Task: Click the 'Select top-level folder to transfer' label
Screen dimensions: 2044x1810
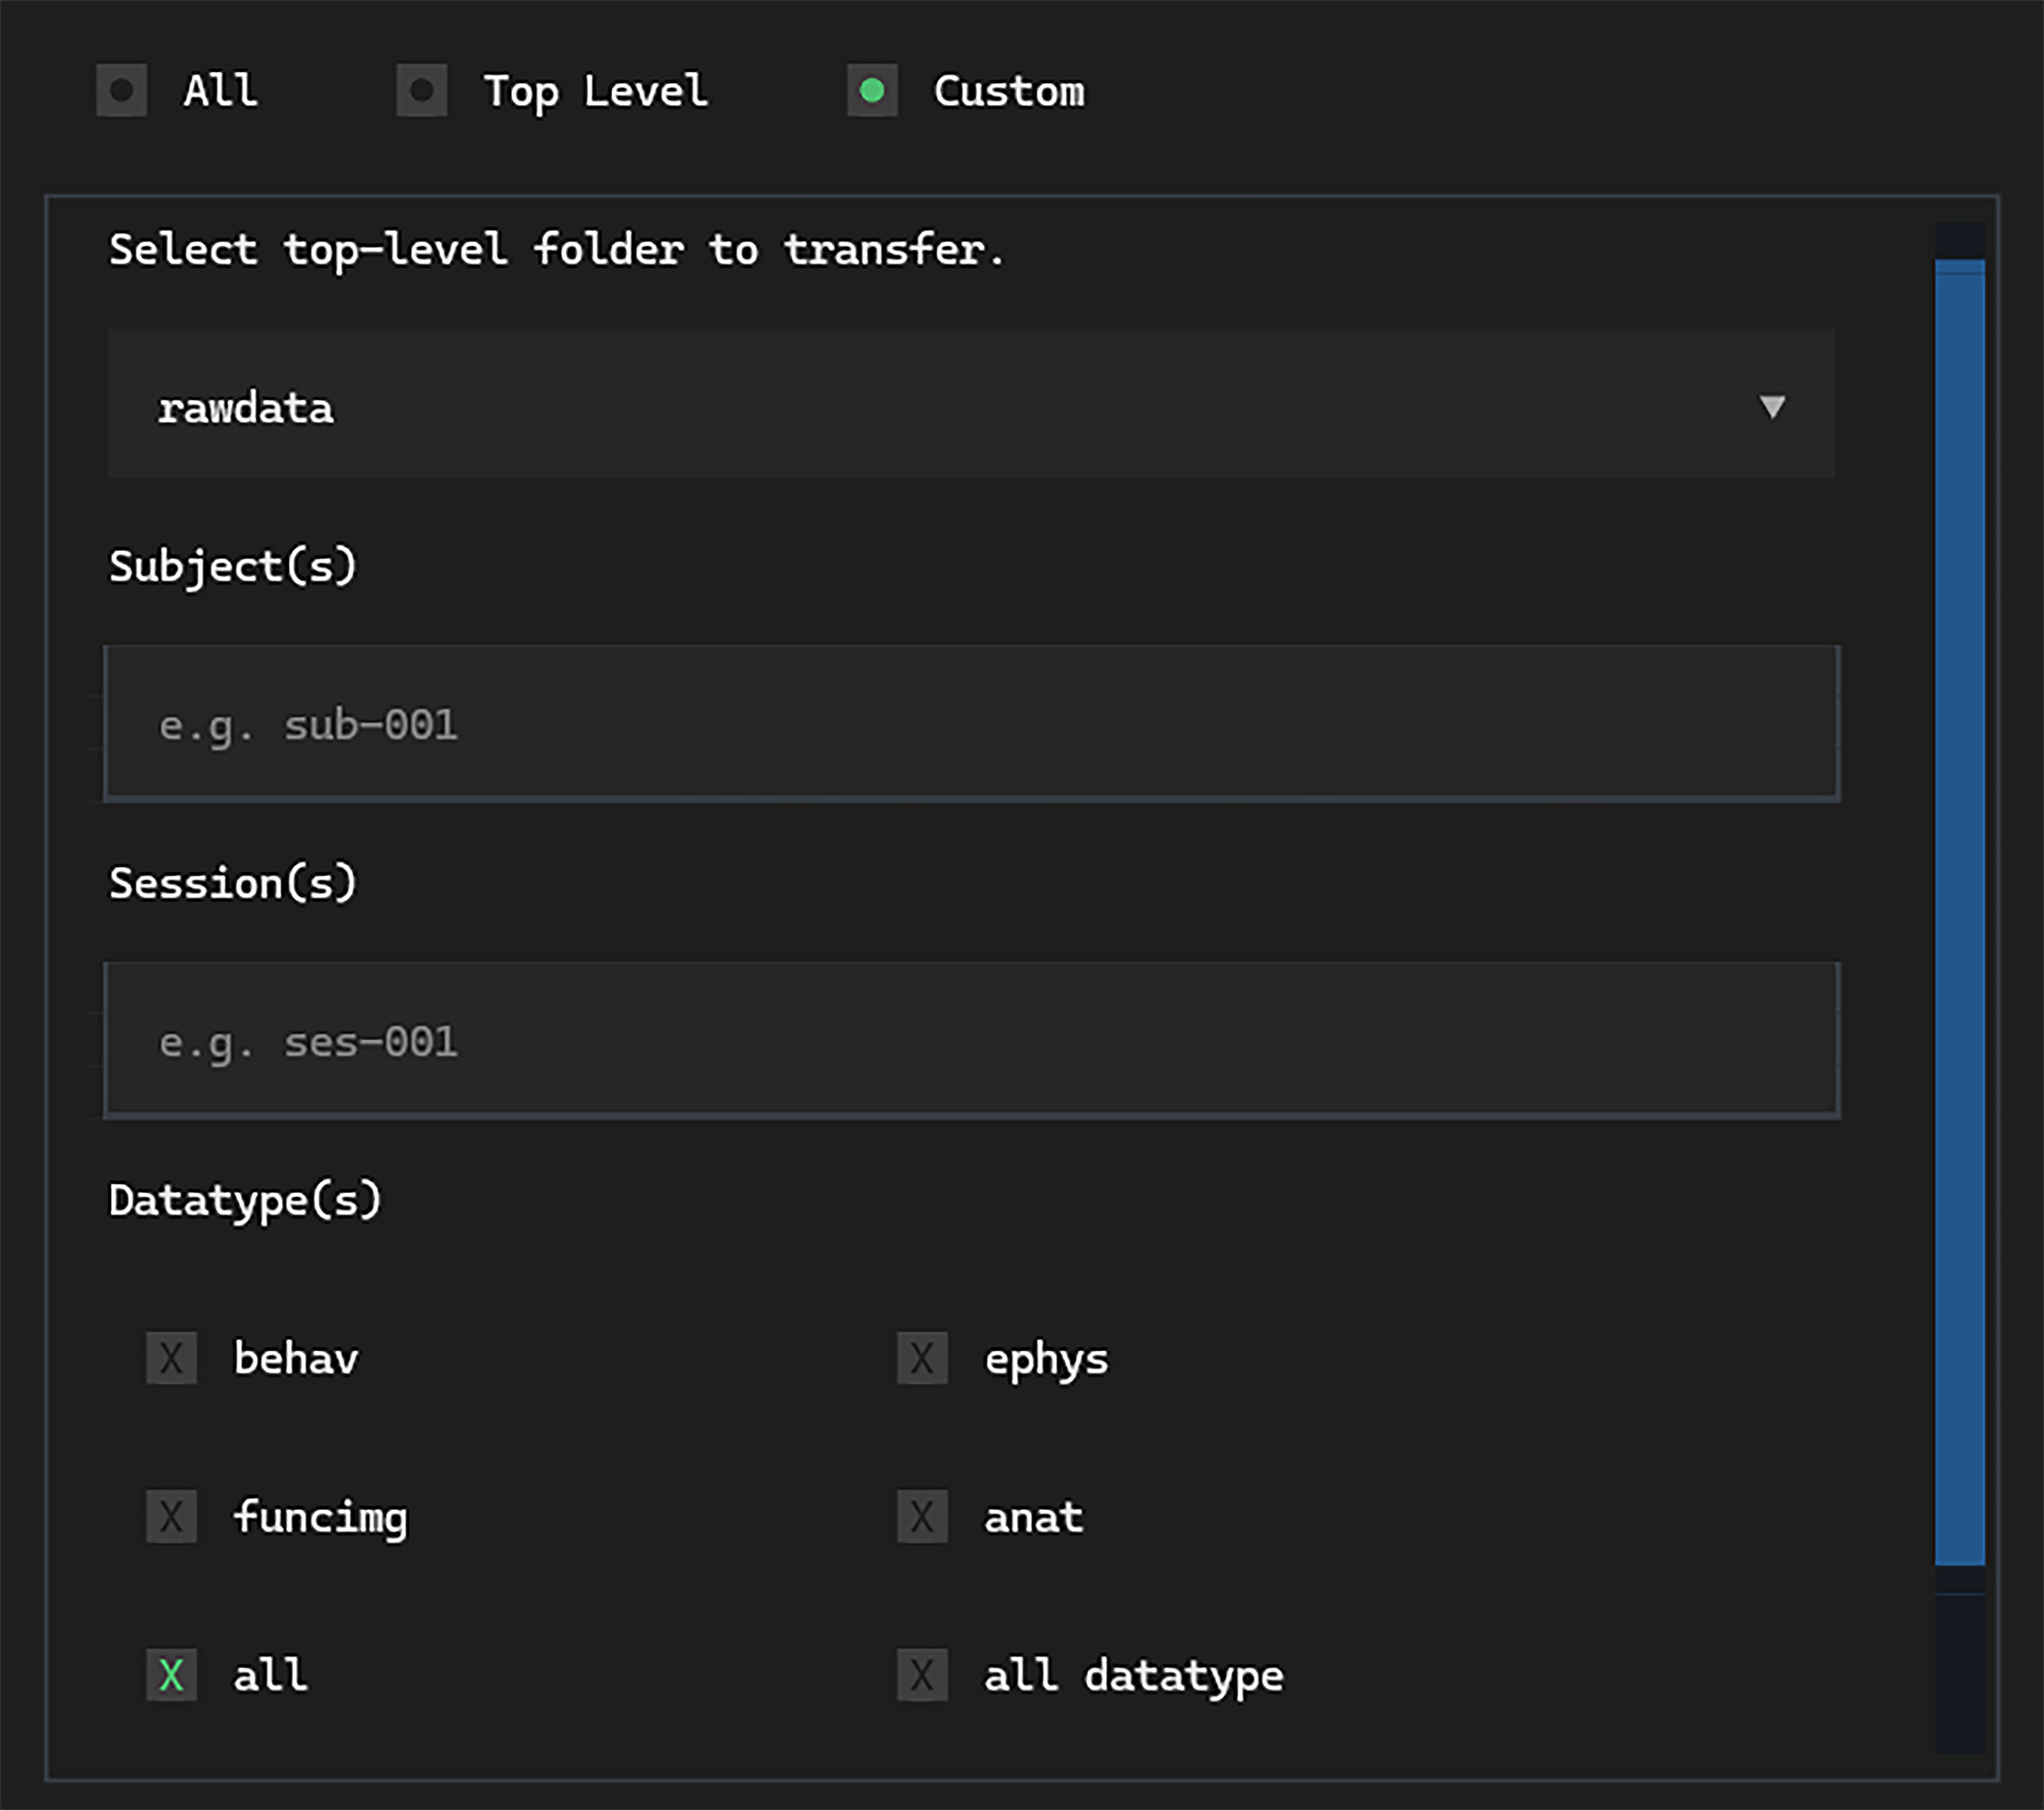Action: pos(556,249)
